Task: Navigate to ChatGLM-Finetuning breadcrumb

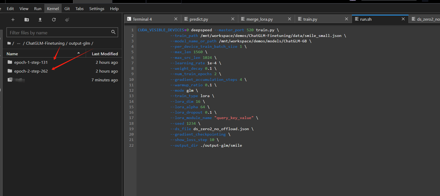Action: [45, 43]
